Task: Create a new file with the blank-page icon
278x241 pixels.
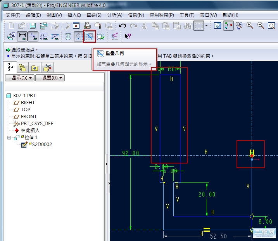Action: [x=11, y=26]
